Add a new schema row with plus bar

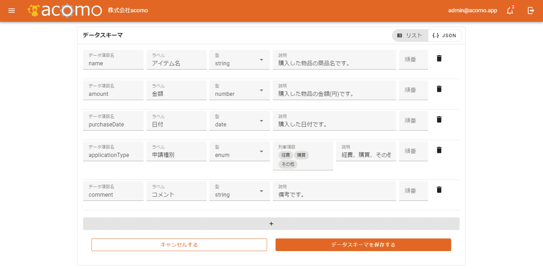271,224
